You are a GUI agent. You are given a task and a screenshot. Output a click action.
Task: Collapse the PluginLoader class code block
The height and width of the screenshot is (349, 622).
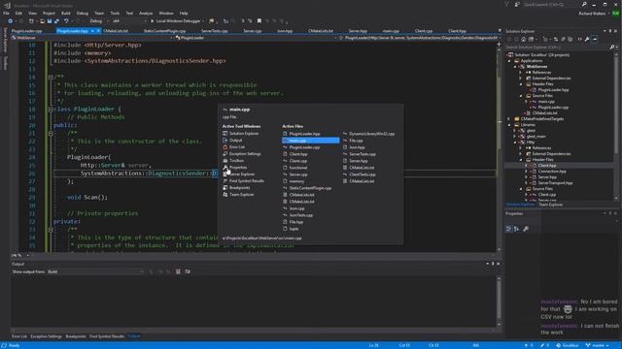click(51, 110)
